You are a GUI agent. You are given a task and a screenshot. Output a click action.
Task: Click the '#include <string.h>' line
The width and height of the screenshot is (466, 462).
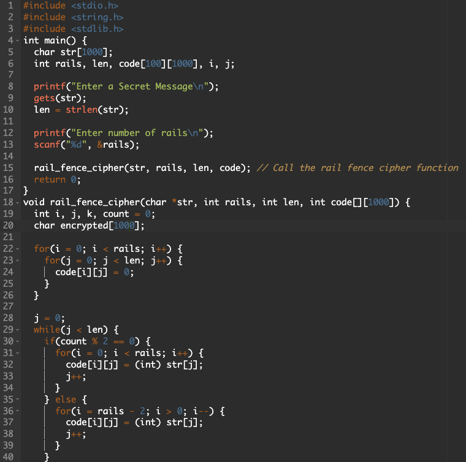(73, 17)
